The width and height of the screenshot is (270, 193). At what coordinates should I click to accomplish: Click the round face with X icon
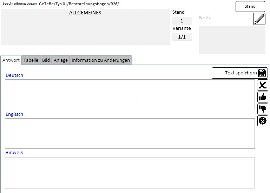point(263,121)
